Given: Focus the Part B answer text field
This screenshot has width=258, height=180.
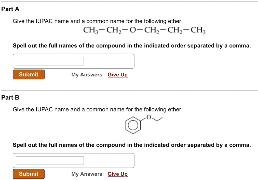Looking at the screenshot, I should click(x=50, y=160).
